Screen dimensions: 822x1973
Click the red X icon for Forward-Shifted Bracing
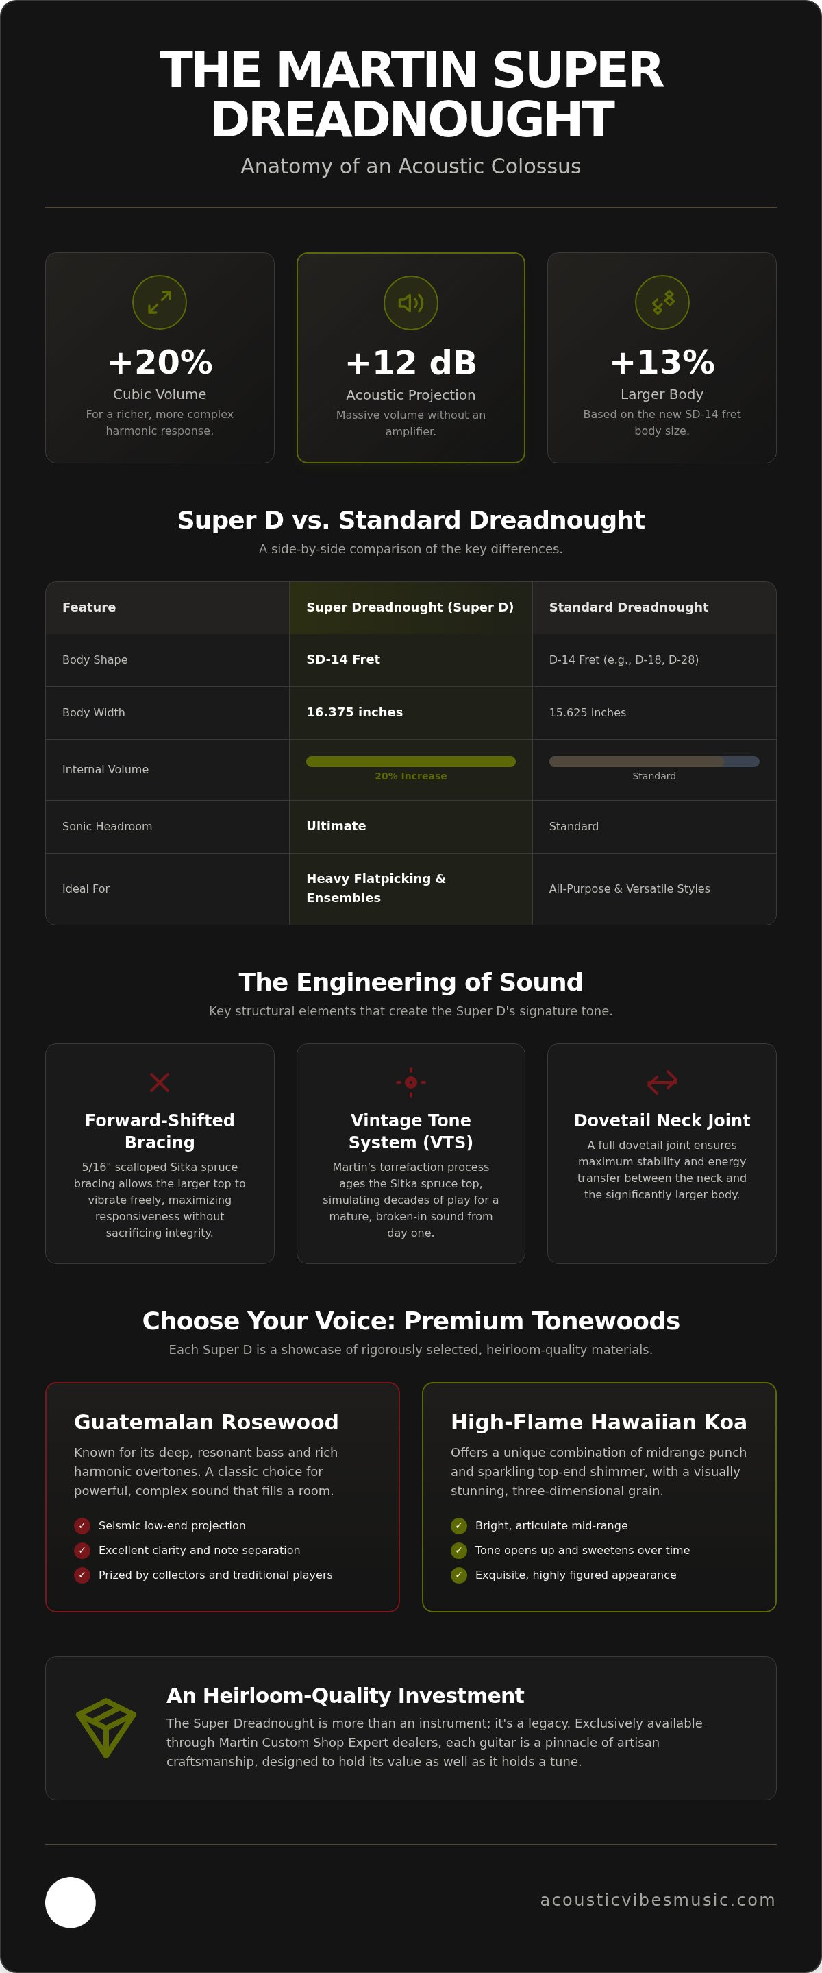(159, 1082)
